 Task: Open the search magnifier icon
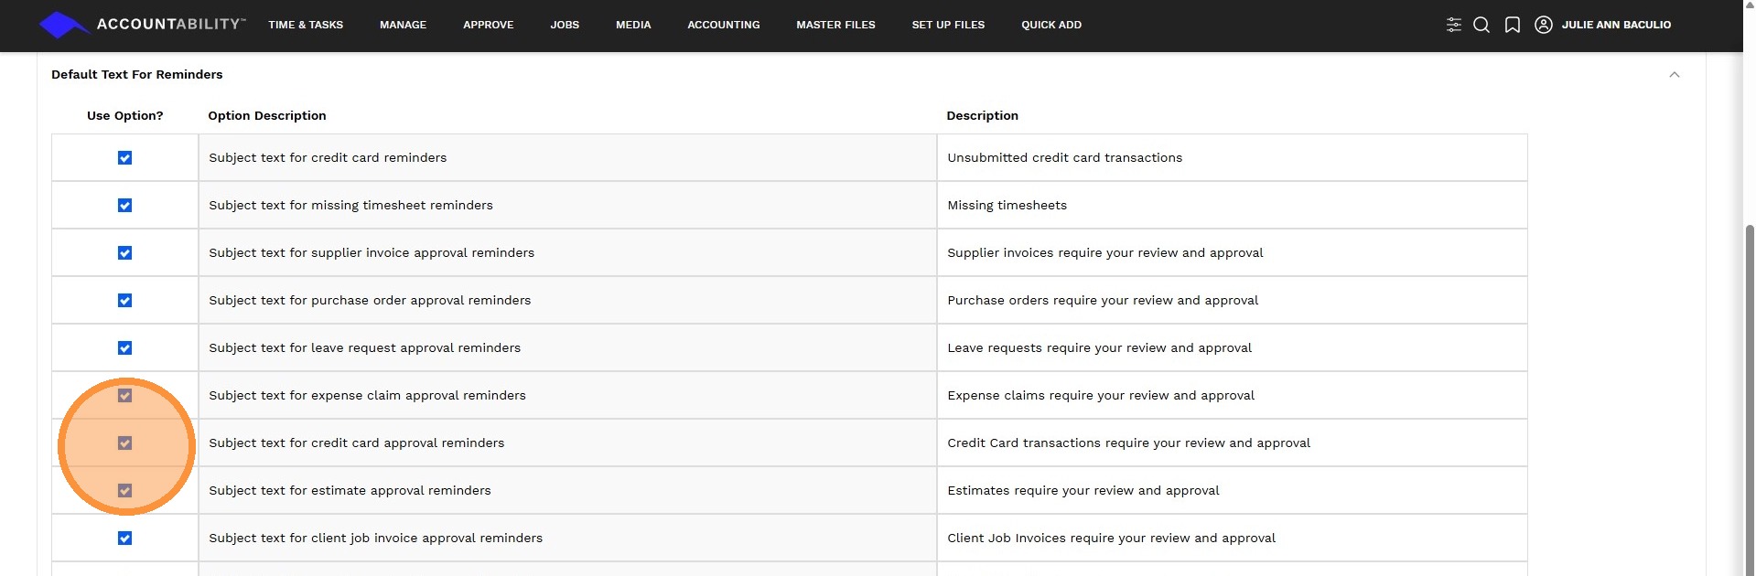click(1481, 25)
